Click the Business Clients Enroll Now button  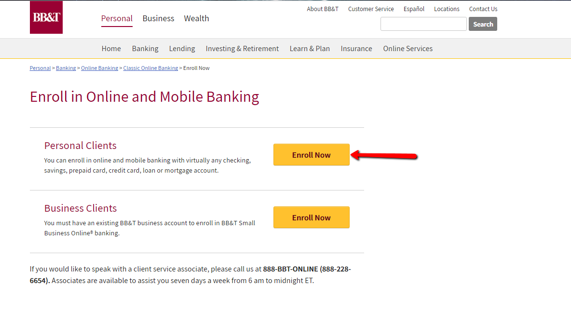pos(311,217)
